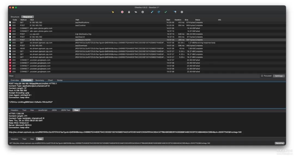294x156 pixels.
Task: Show the JavaScript tab of the request
Action: [43, 110]
